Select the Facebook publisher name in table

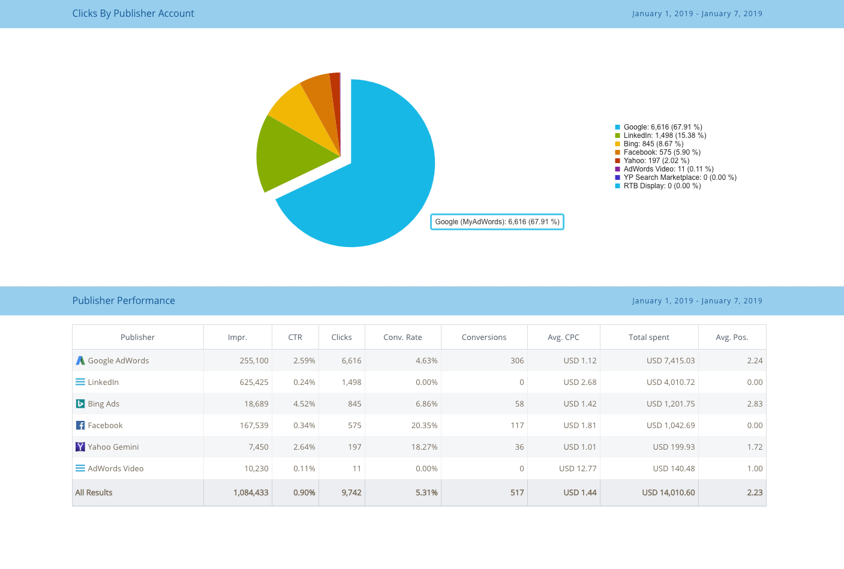coord(105,425)
